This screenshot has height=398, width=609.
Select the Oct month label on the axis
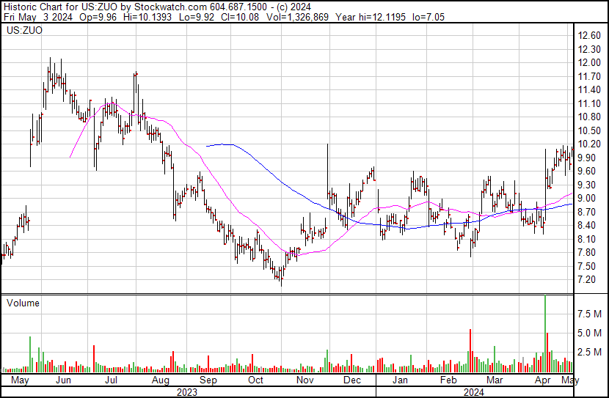point(255,380)
